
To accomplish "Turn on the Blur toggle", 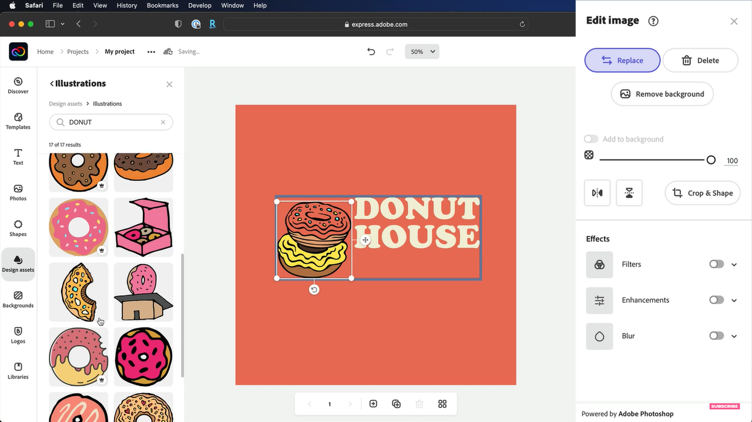I will click(716, 336).
